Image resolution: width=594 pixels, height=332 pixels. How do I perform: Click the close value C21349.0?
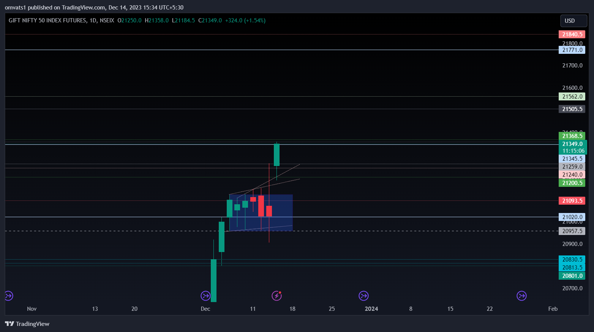(210, 20)
